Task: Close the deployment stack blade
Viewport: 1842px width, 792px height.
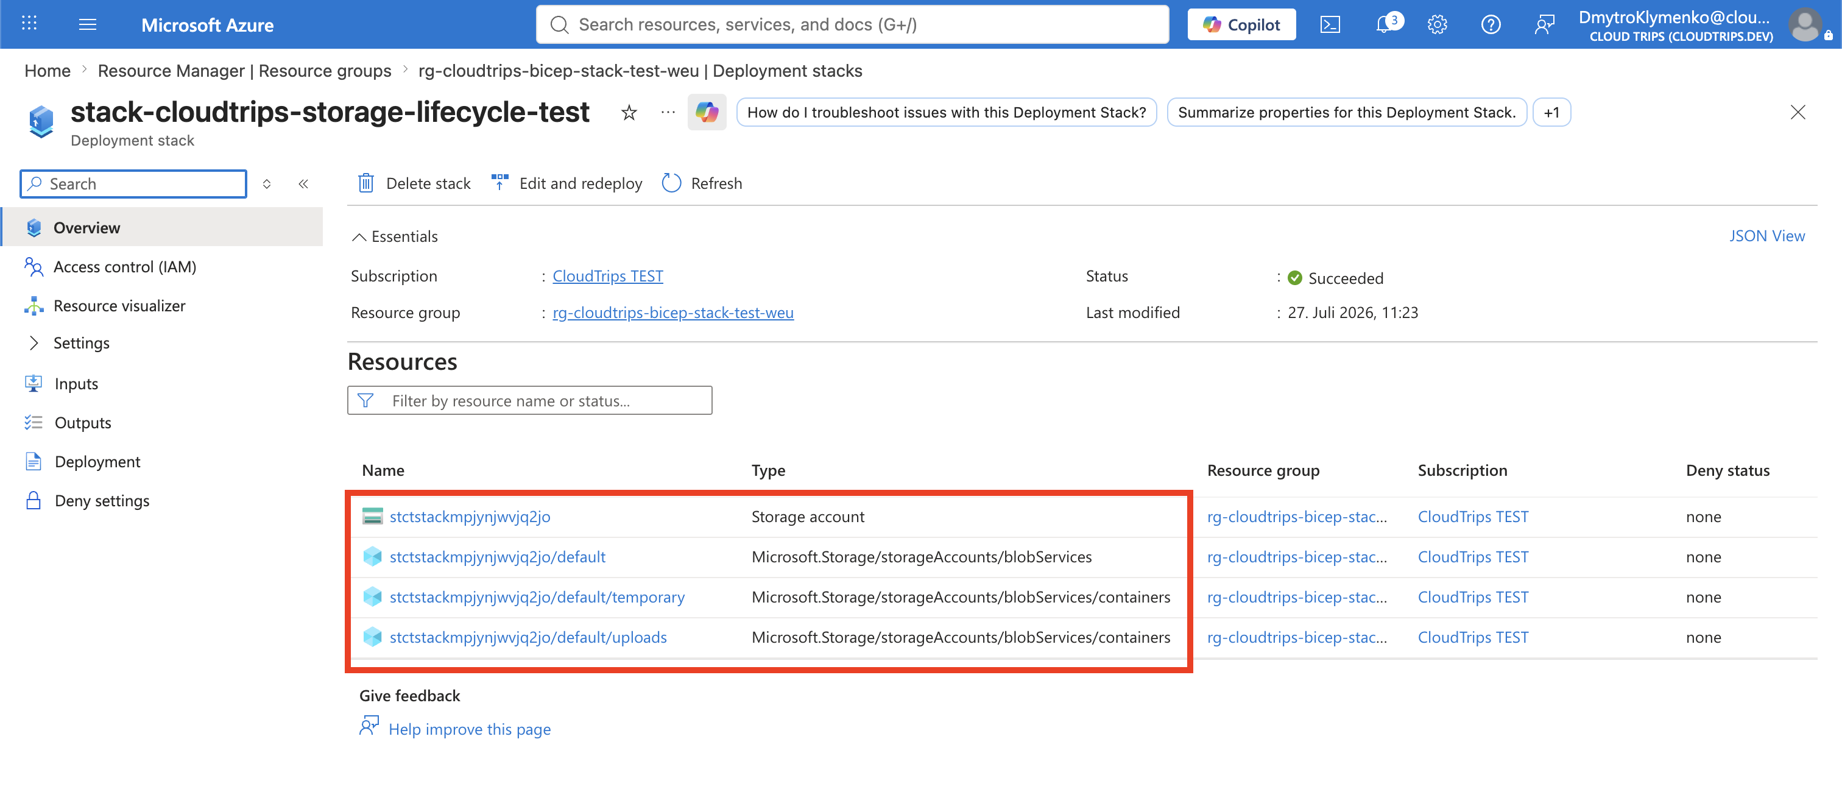Action: click(1798, 112)
